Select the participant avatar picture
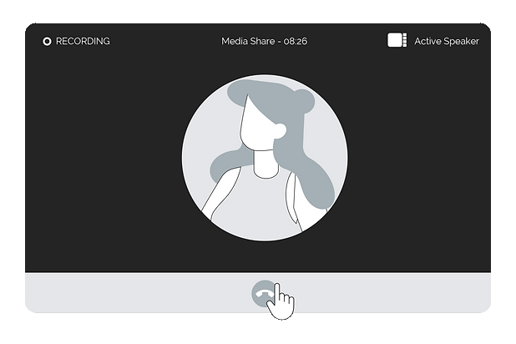 pos(265,158)
